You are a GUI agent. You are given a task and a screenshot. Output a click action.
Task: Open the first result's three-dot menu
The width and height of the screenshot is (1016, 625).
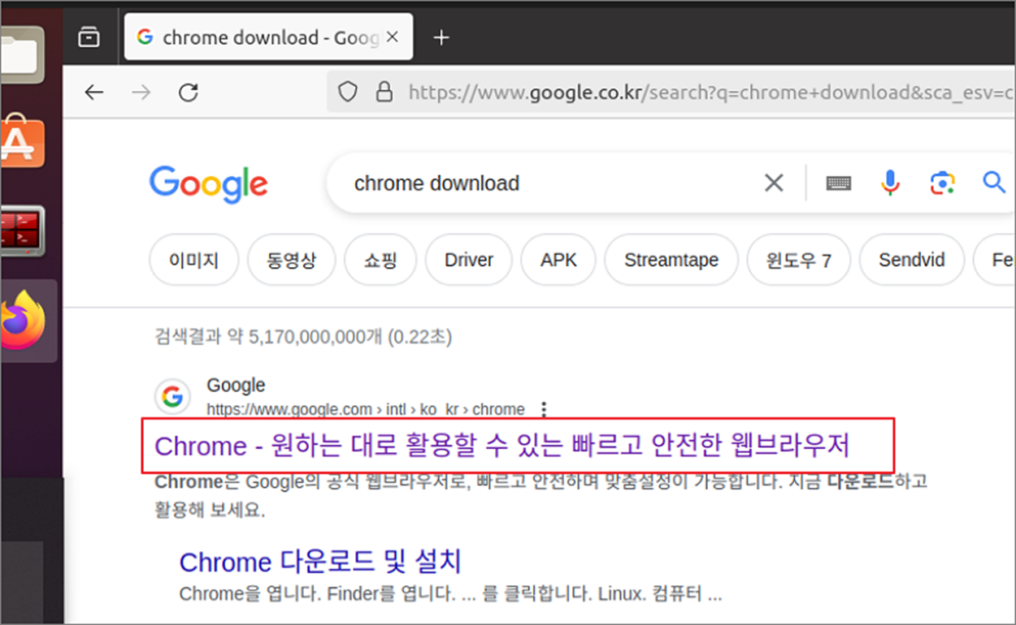545,409
